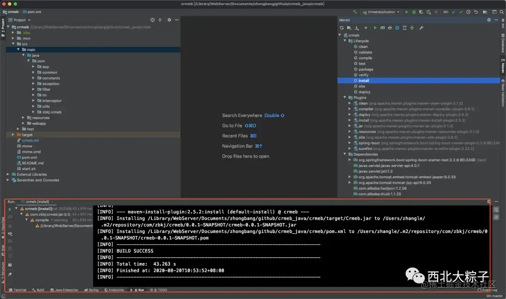This screenshot has width=506, height=299.
Task: Open Maven panel gear options
Action: pyautogui.click(x=489, y=20)
